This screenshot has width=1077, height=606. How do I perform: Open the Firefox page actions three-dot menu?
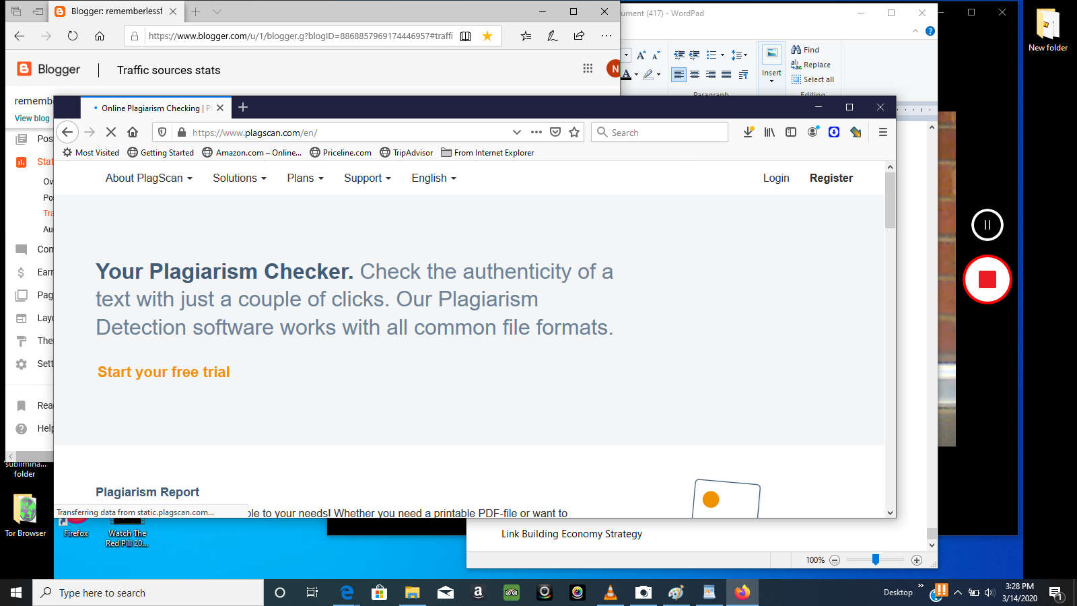click(536, 132)
